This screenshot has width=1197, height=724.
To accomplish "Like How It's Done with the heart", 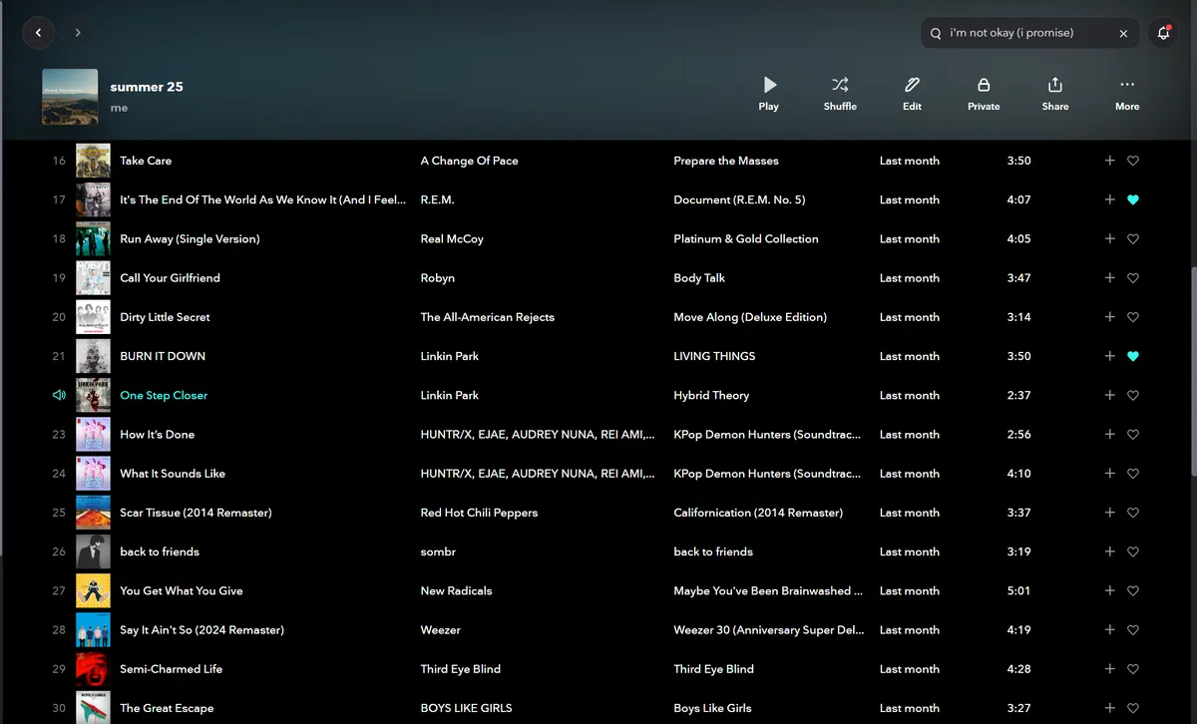I will click(1133, 434).
